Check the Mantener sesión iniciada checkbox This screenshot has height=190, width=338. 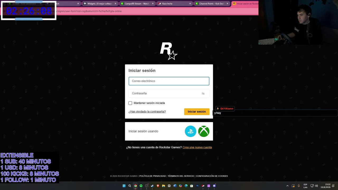pos(130,103)
